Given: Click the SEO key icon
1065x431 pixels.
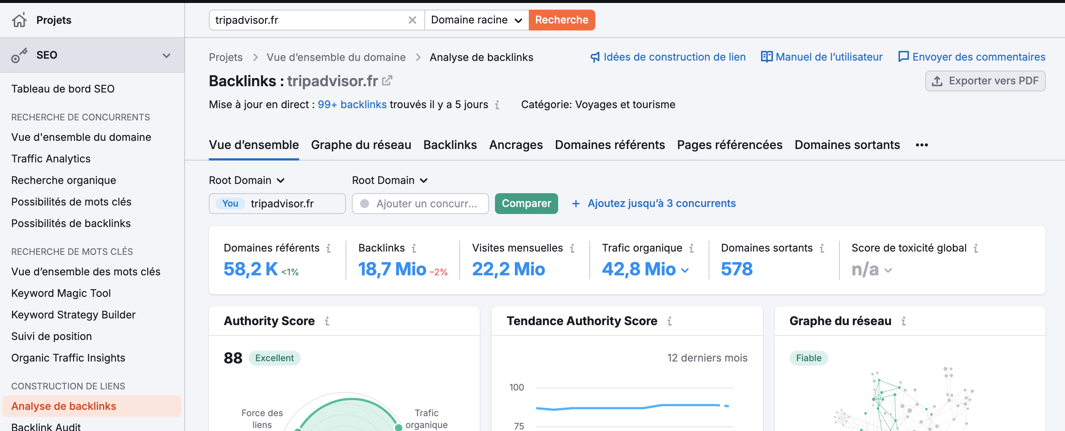Looking at the screenshot, I should tap(19, 55).
